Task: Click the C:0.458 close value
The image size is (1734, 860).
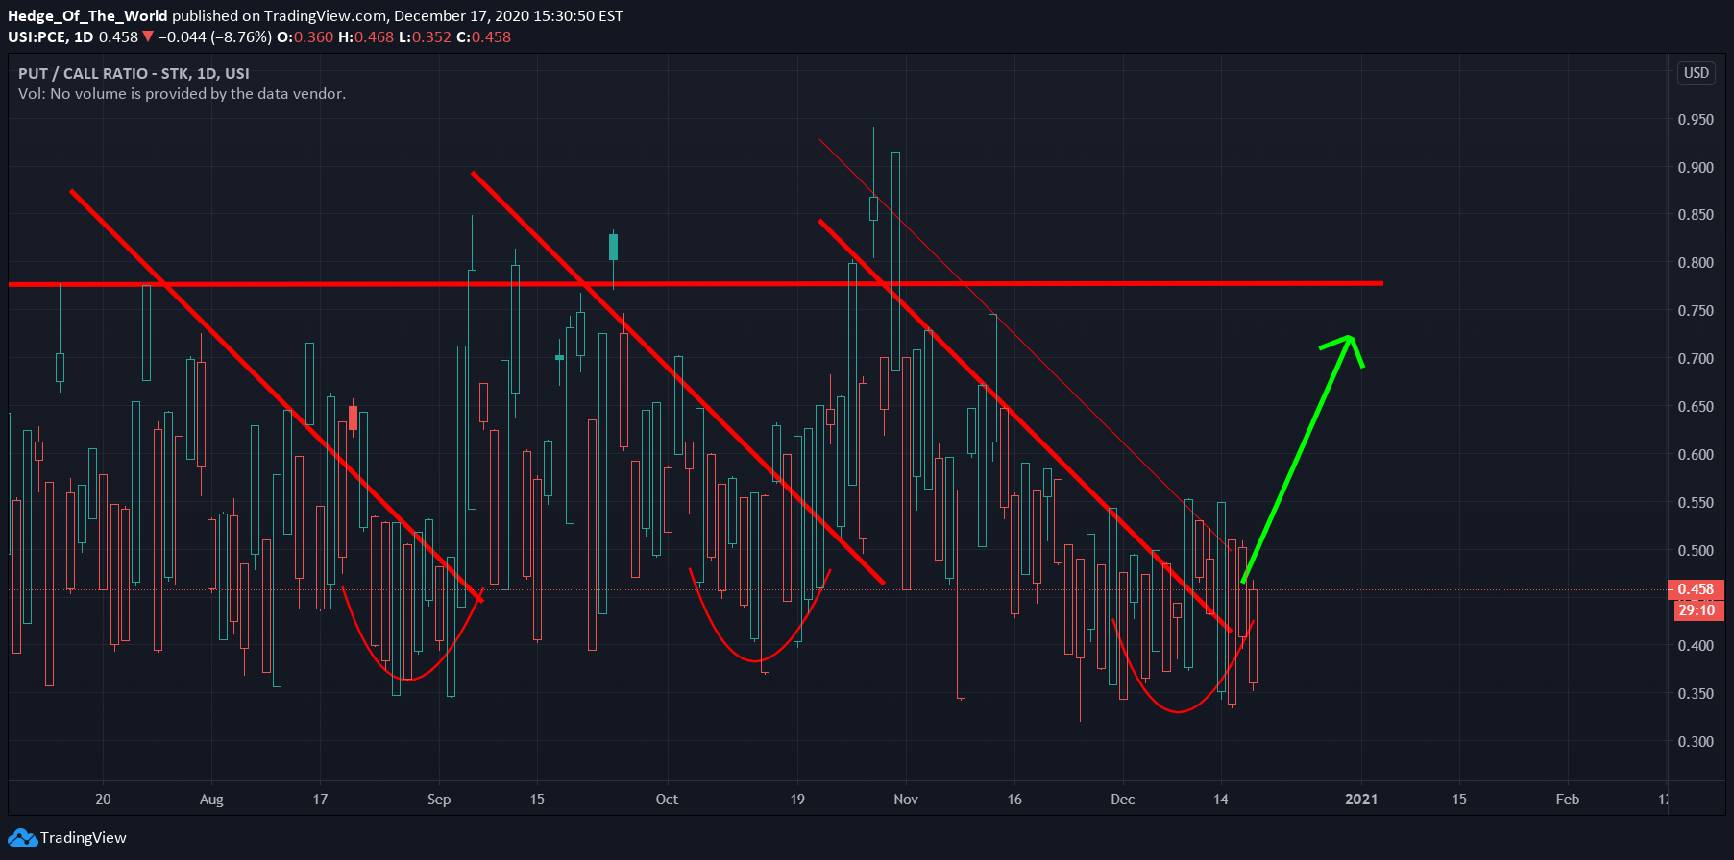Action: tap(483, 37)
